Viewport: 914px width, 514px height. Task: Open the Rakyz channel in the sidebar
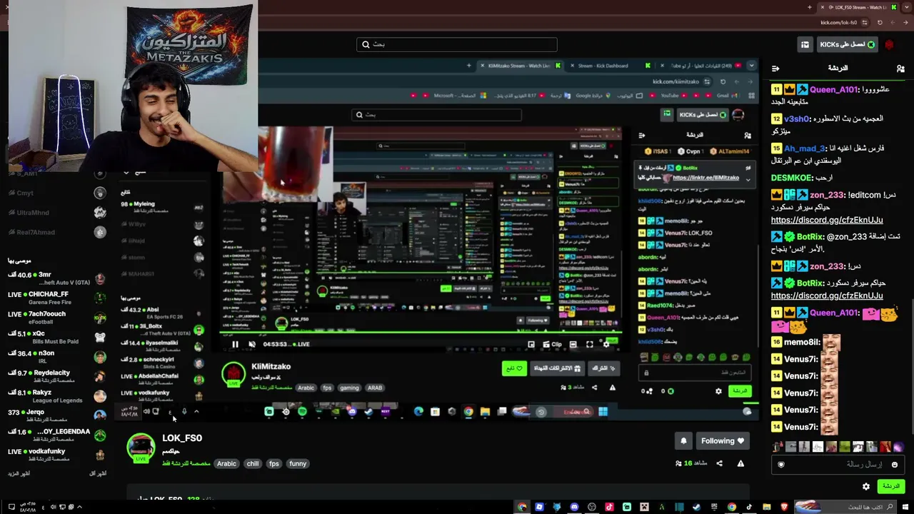tap(56, 396)
